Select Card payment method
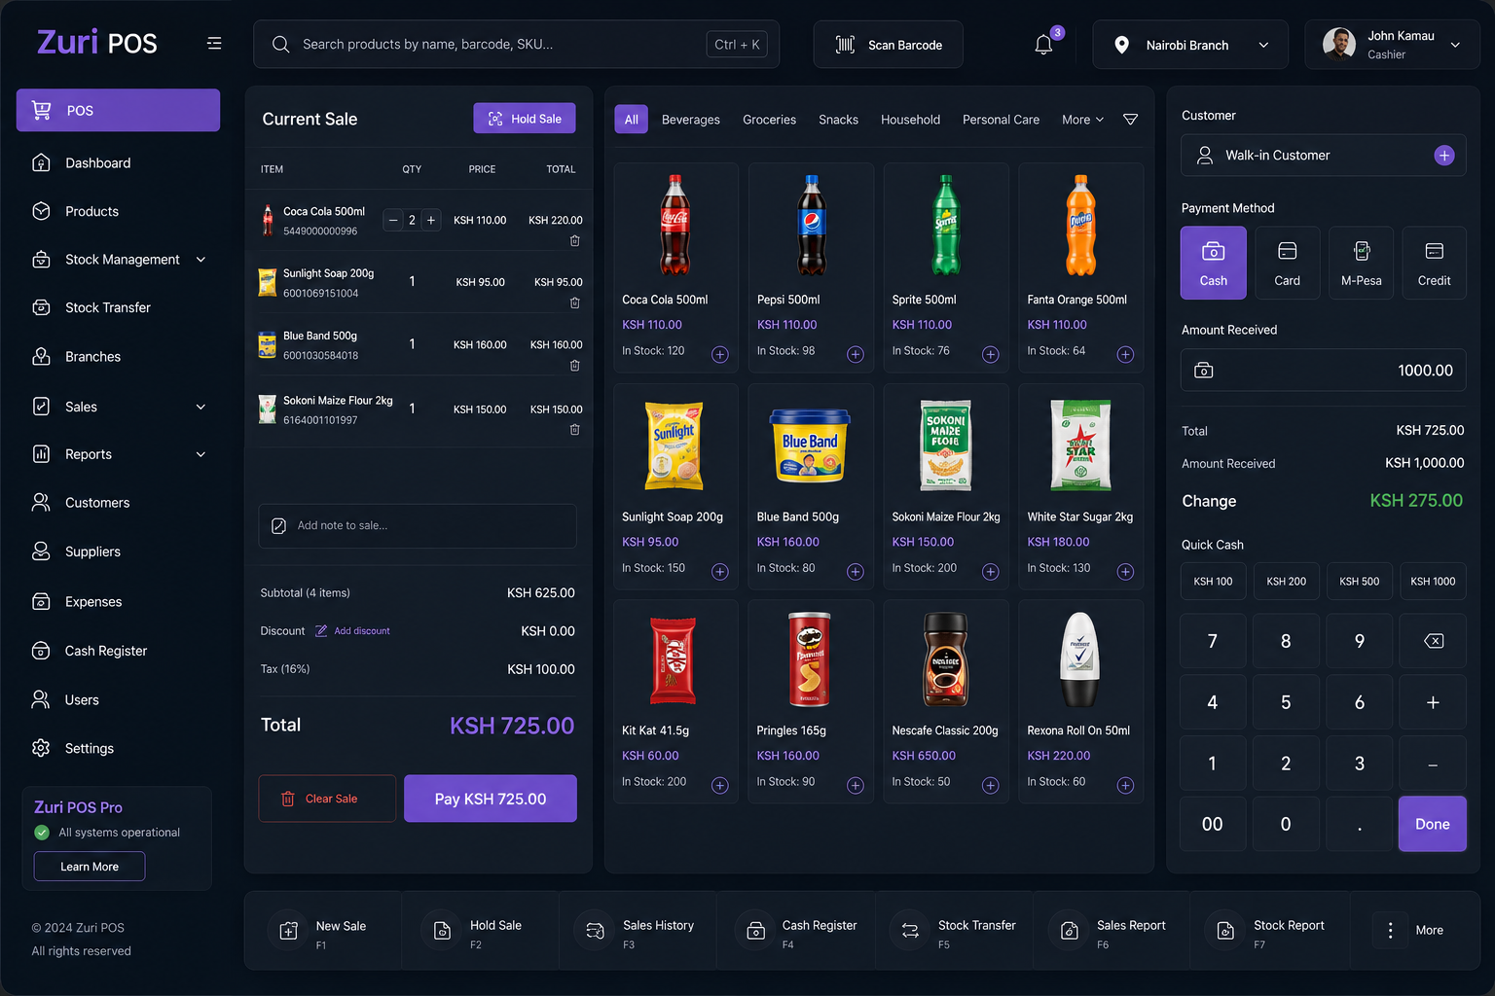The height and width of the screenshot is (996, 1495). point(1287,263)
